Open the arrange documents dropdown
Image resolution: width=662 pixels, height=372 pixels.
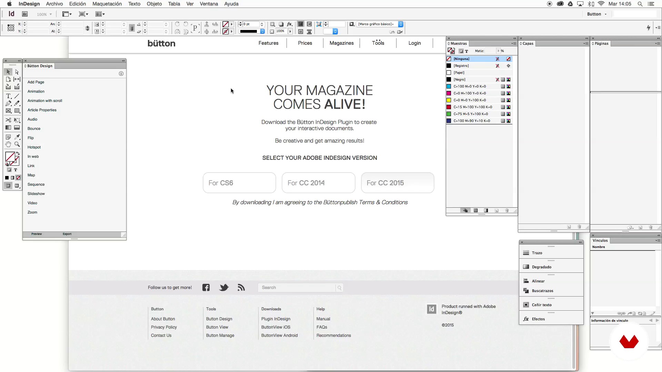pyautogui.click(x=100, y=14)
